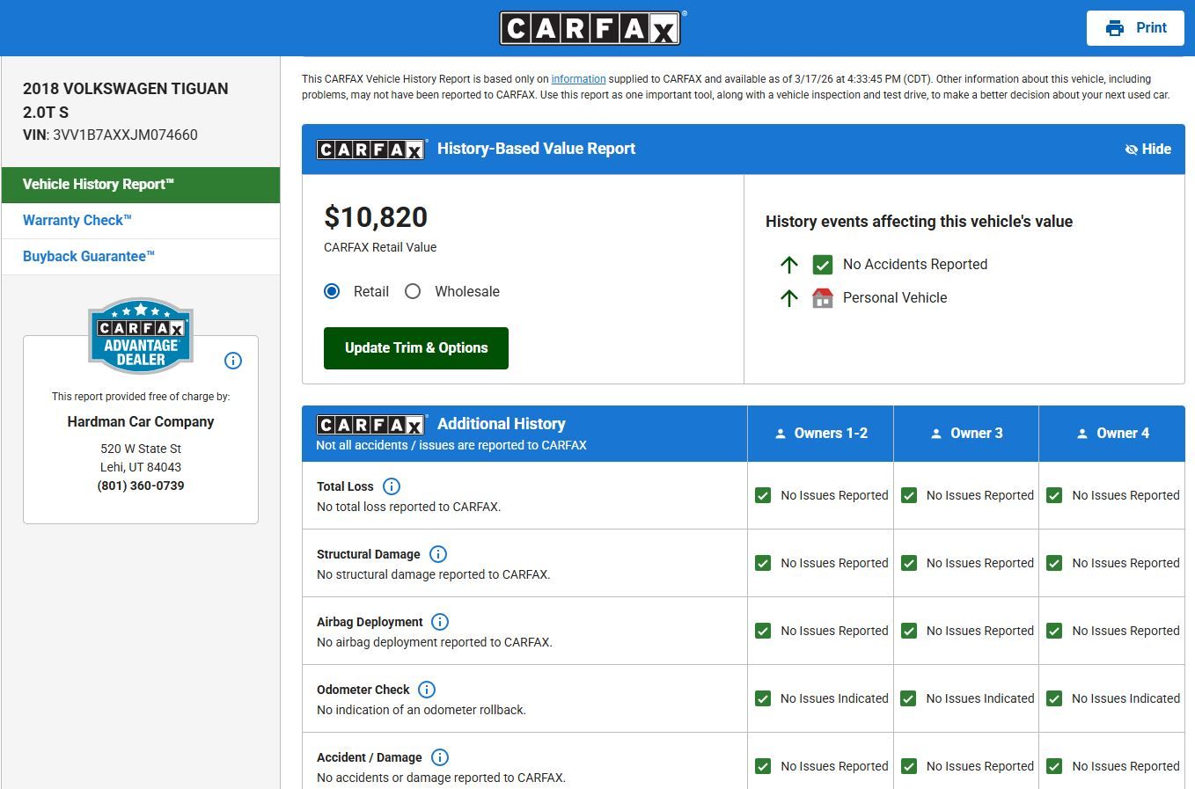Screen dimensions: 1195x789
Task: Click the No Accidents Reported checkmark
Action: [822, 265]
